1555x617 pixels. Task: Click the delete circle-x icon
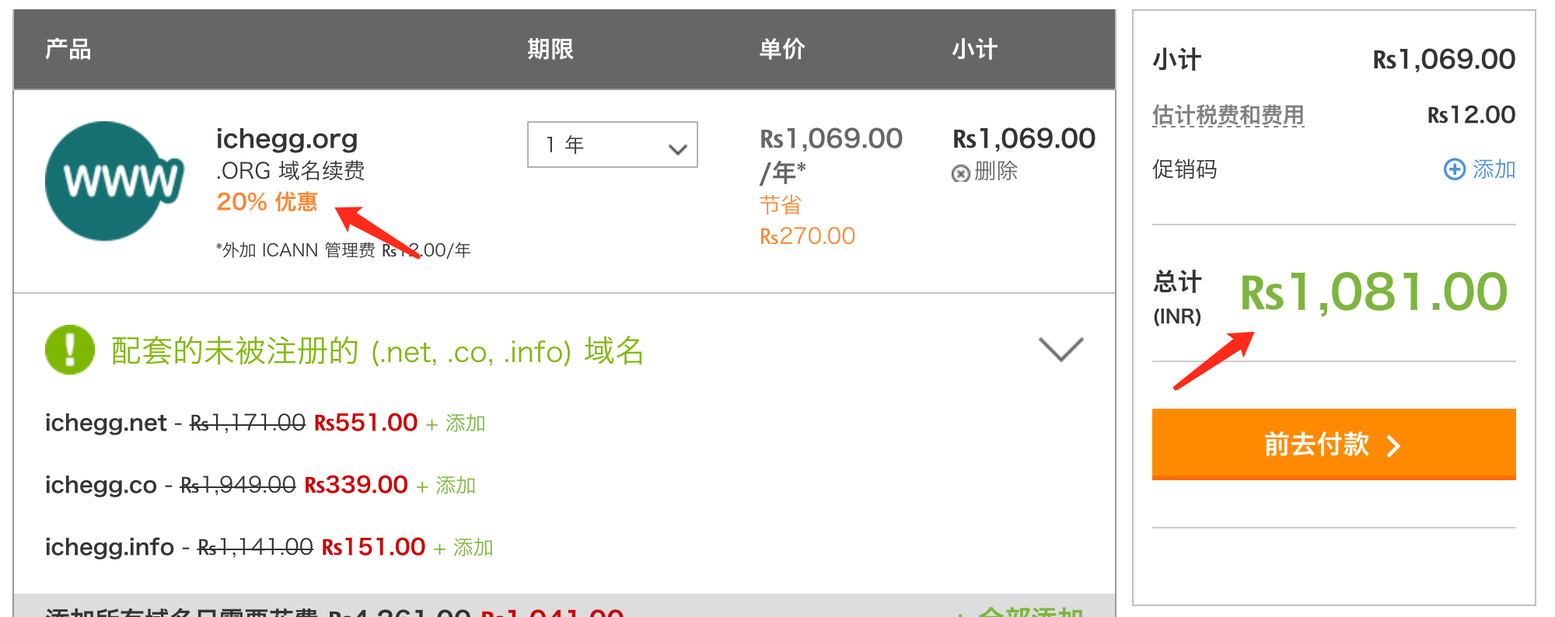click(x=961, y=173)
